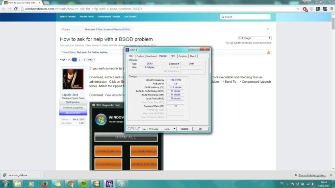Click the lock icon in thread status bar
335x188 pixels.
coord(268,52)
